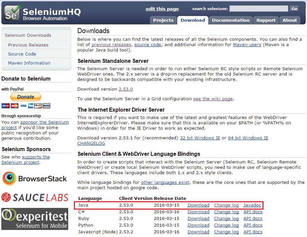
Task: Open Selenium Downloads in sidebar
Action: (x=28, y=35)
